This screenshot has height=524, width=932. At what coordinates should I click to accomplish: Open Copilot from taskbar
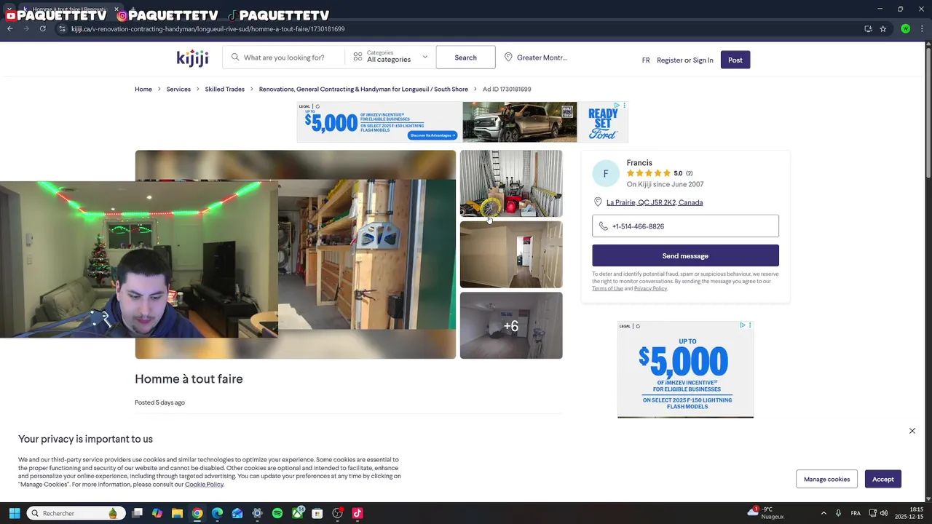coord(157,513)
